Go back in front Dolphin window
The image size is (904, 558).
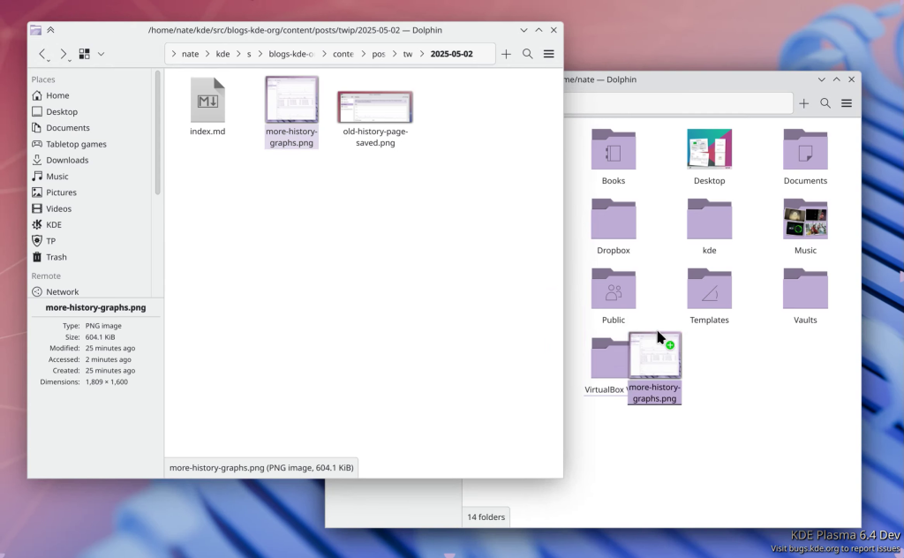coord(42,54)
